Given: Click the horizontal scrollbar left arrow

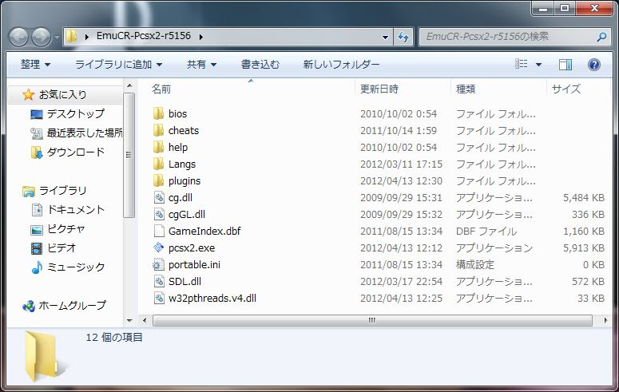Looking at the screenshot, I should (x=144, y=320).
